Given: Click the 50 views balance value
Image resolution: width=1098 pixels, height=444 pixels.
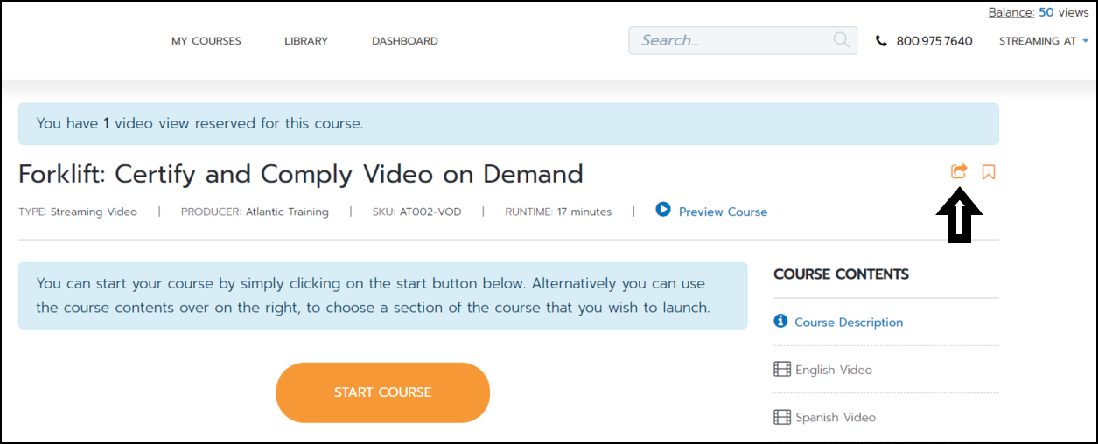Looking at the screenshot, I should click(1064, 12).
